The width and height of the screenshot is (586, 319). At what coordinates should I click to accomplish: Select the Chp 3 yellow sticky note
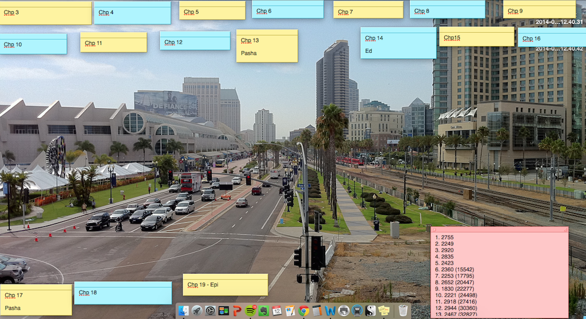coord(46,13)
